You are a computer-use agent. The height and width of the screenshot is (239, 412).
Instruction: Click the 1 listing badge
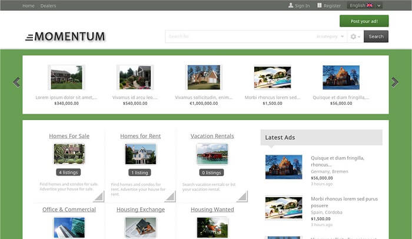coord(139,172)
